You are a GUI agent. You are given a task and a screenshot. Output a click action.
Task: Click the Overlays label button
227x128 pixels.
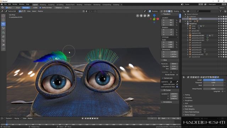tap(155, 11)
